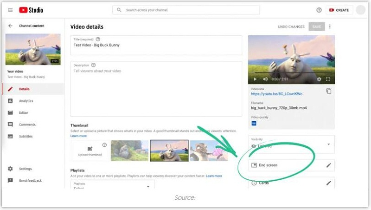Enter fullscreen in the video preview
This screenshot has width=371, height=210.
click(328, 79)
